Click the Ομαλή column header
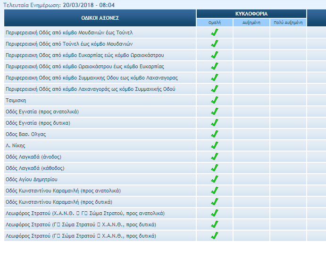Image resolution: width=326 pixels, height=264 pixels. pyautogui.click(x=215, y=23)
